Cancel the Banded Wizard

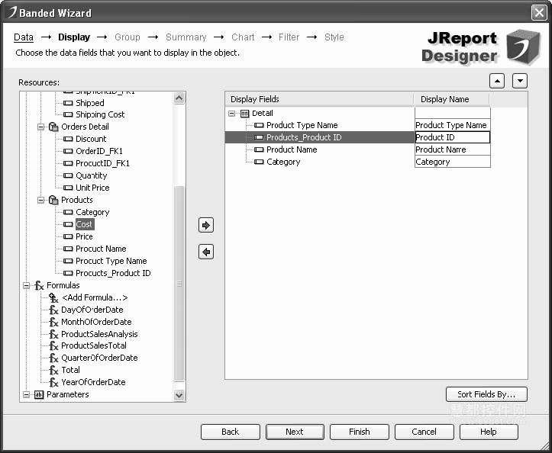424,432
